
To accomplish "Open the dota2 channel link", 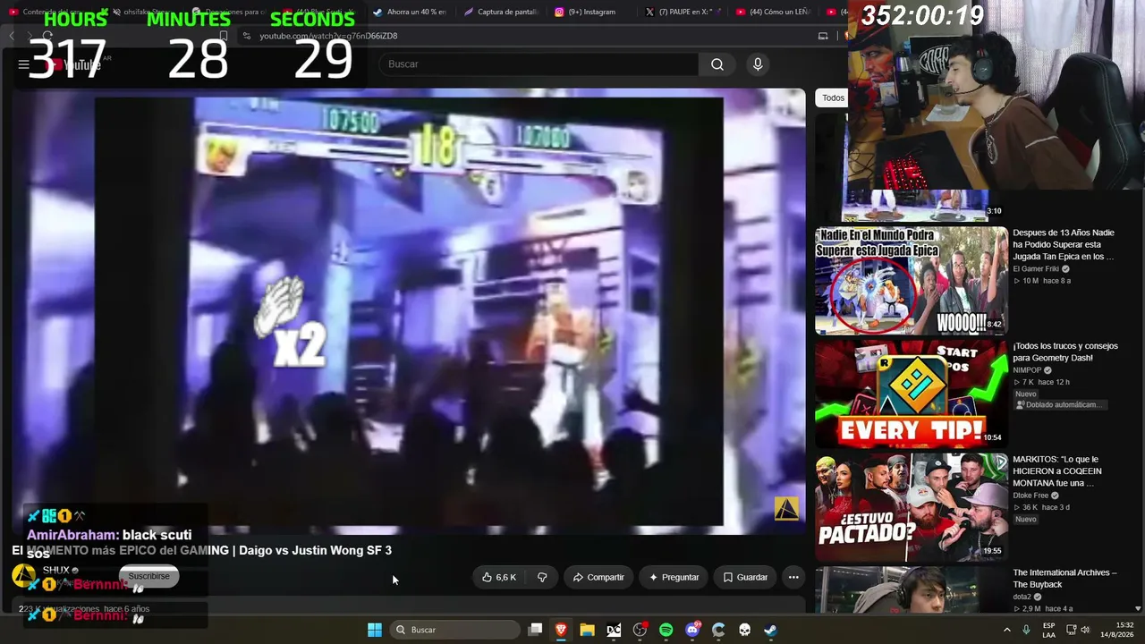I will 1023,597.
